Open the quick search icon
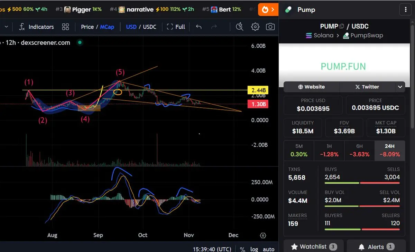The image size is (415, 252). pos(239,27)
